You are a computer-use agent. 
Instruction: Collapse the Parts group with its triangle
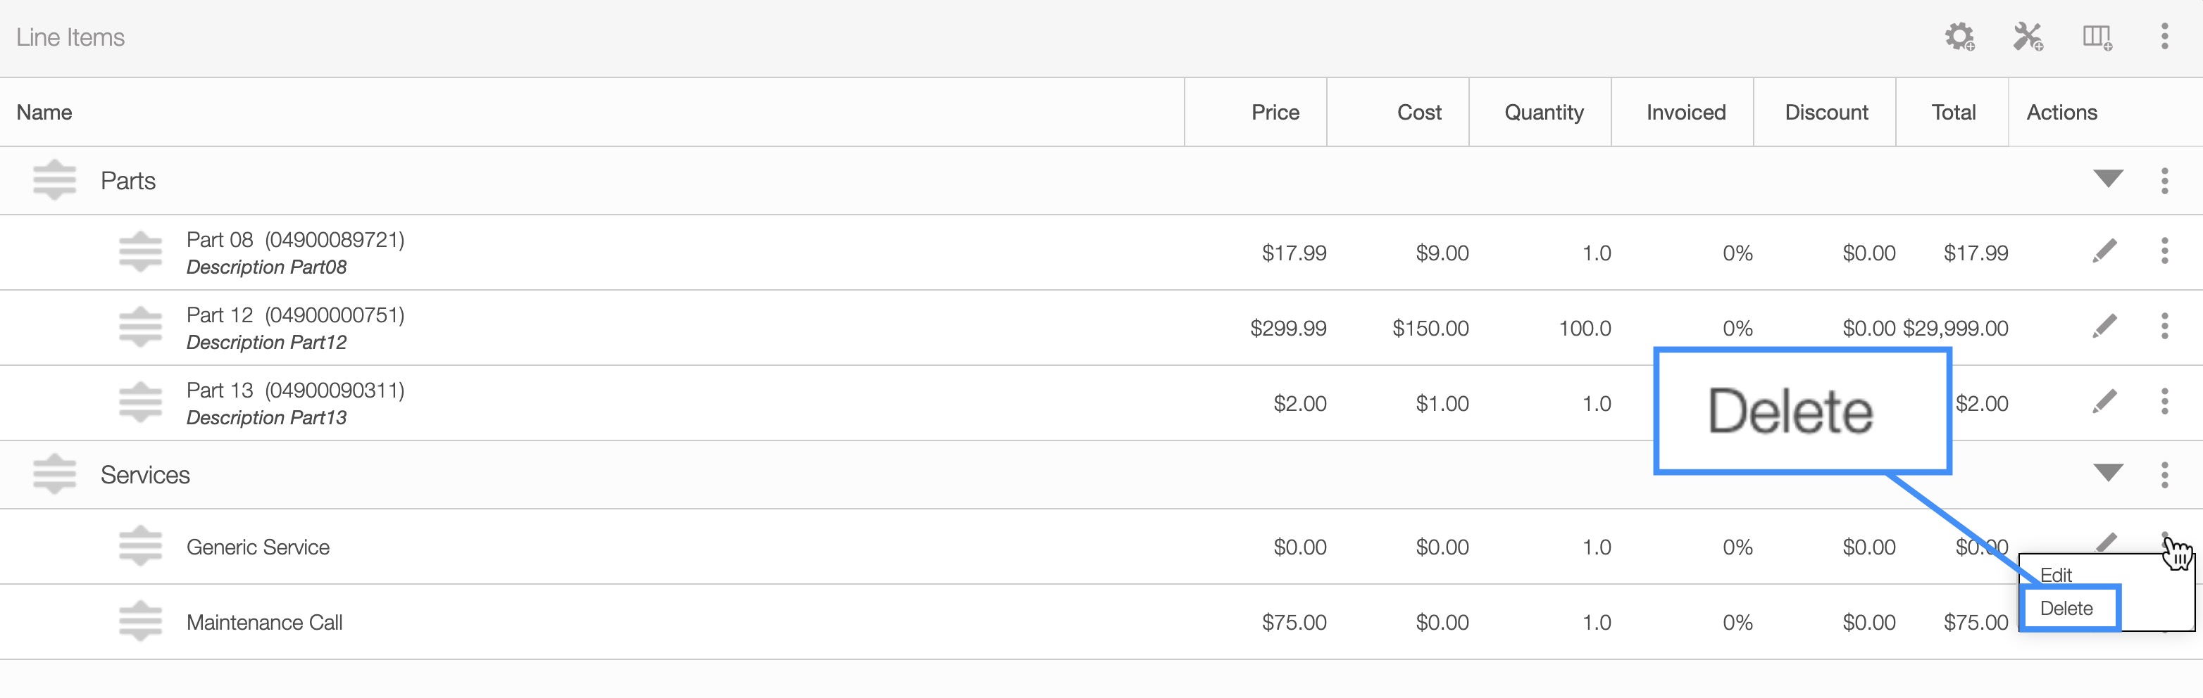2108,179
